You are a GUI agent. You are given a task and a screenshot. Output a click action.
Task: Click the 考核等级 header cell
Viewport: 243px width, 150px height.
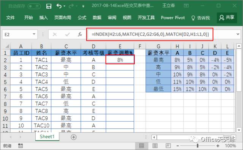(x=93, y=53)
